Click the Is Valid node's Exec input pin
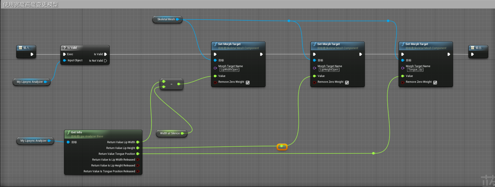 [x=64, y=54]
